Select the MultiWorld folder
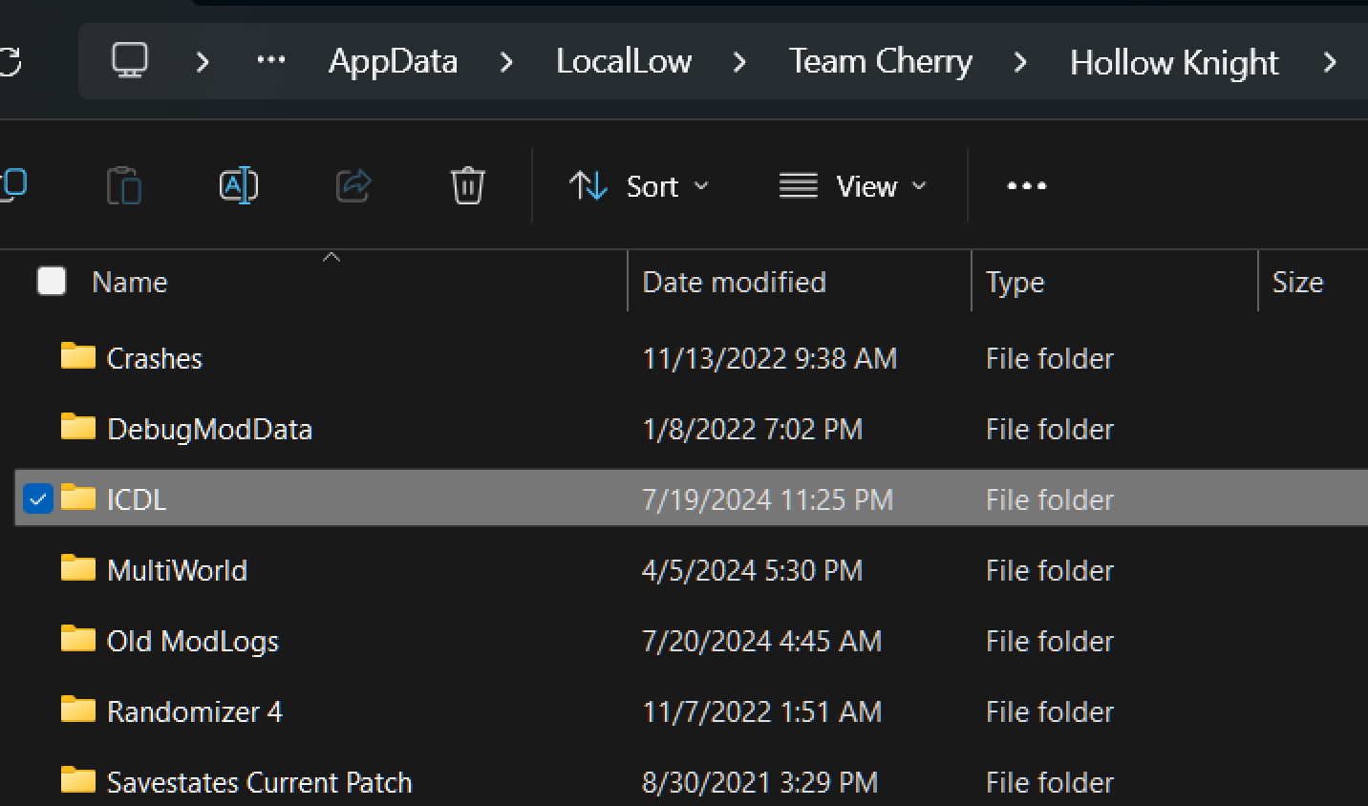 [x=177, y=570]
